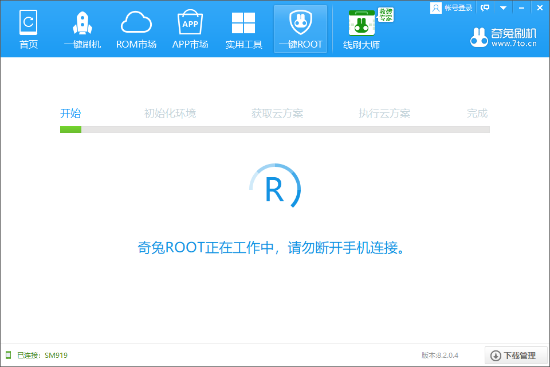The width and height of the screenshot is (550, 367).
Task: Click the connected phone status icon
Action: [x=9, y=355]
